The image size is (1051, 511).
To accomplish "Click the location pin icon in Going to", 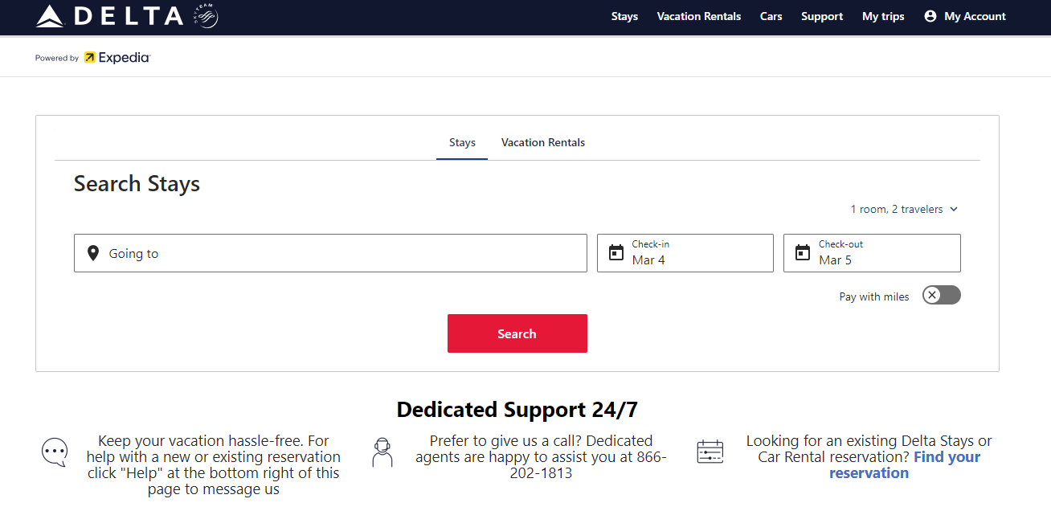I will [x=93, y=253].
